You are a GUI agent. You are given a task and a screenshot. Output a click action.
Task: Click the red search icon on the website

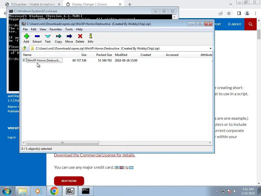(250, 24)
